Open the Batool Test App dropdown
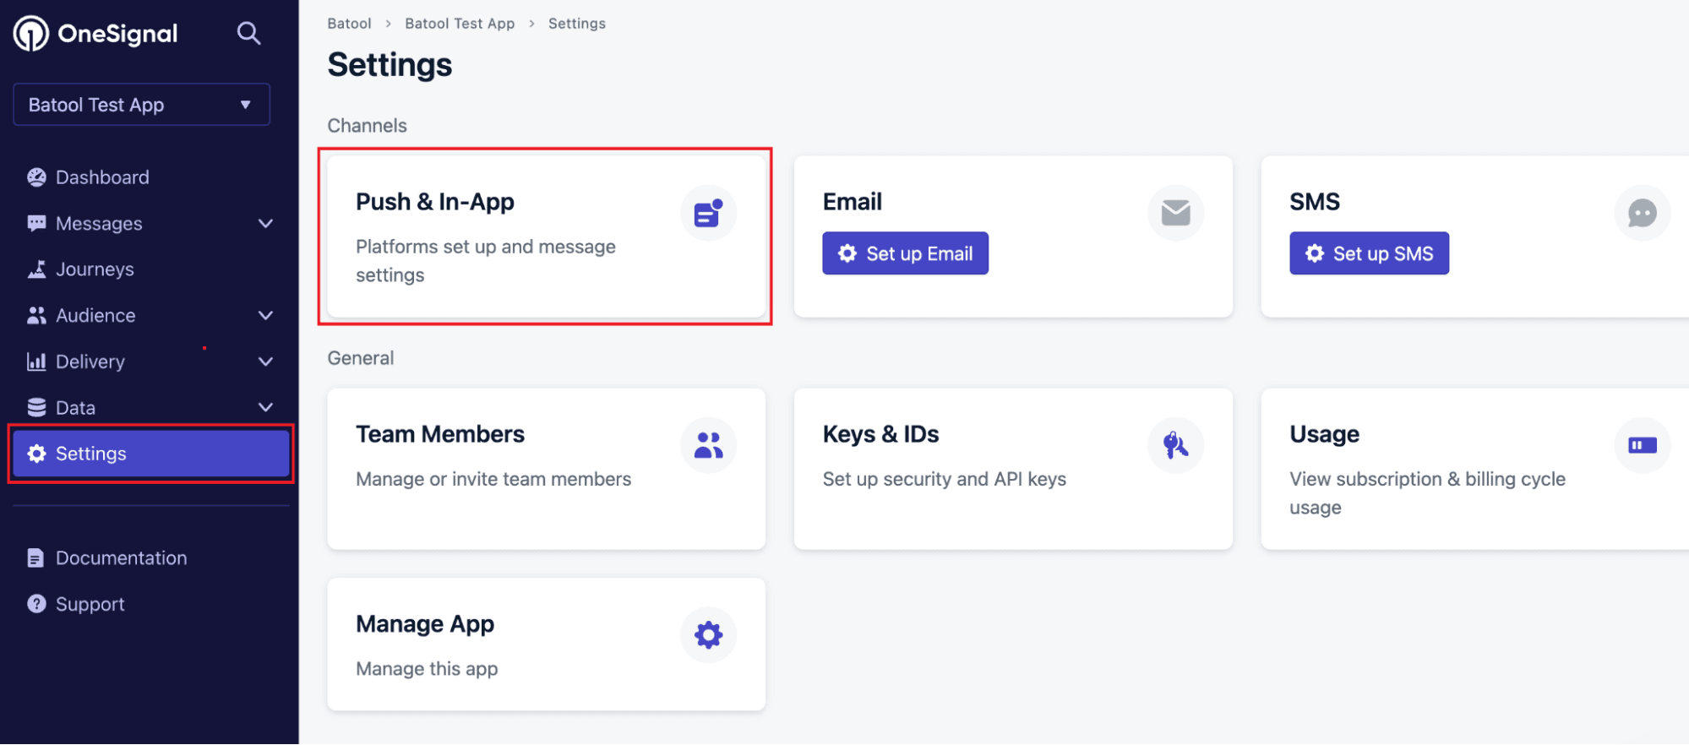The image size is (1689, 745). tap(142, 105)
